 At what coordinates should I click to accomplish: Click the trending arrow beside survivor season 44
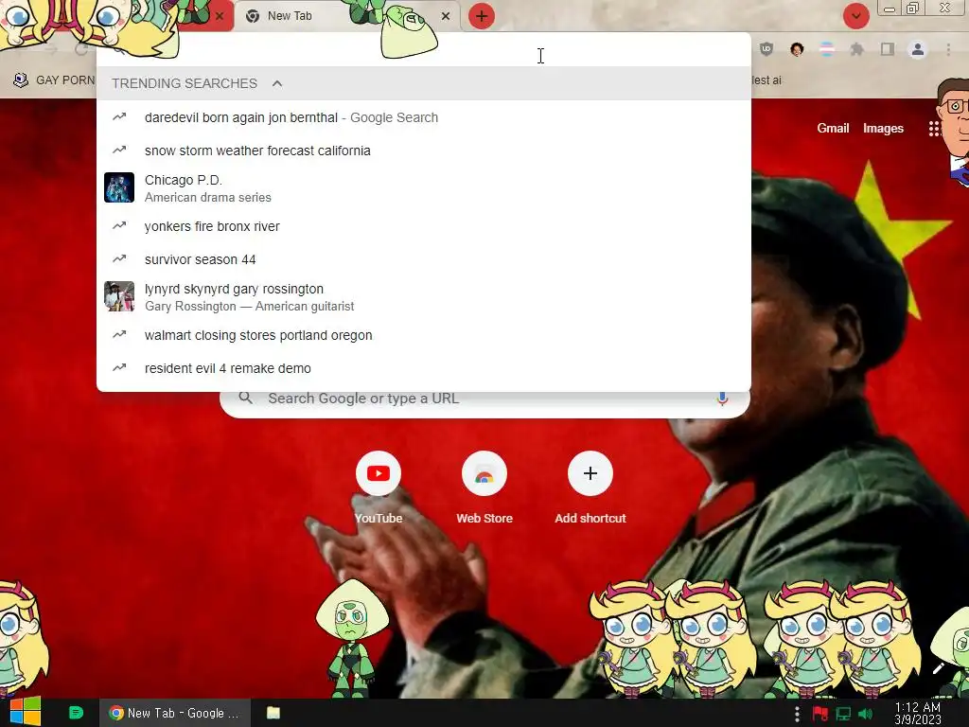point(119,258)
